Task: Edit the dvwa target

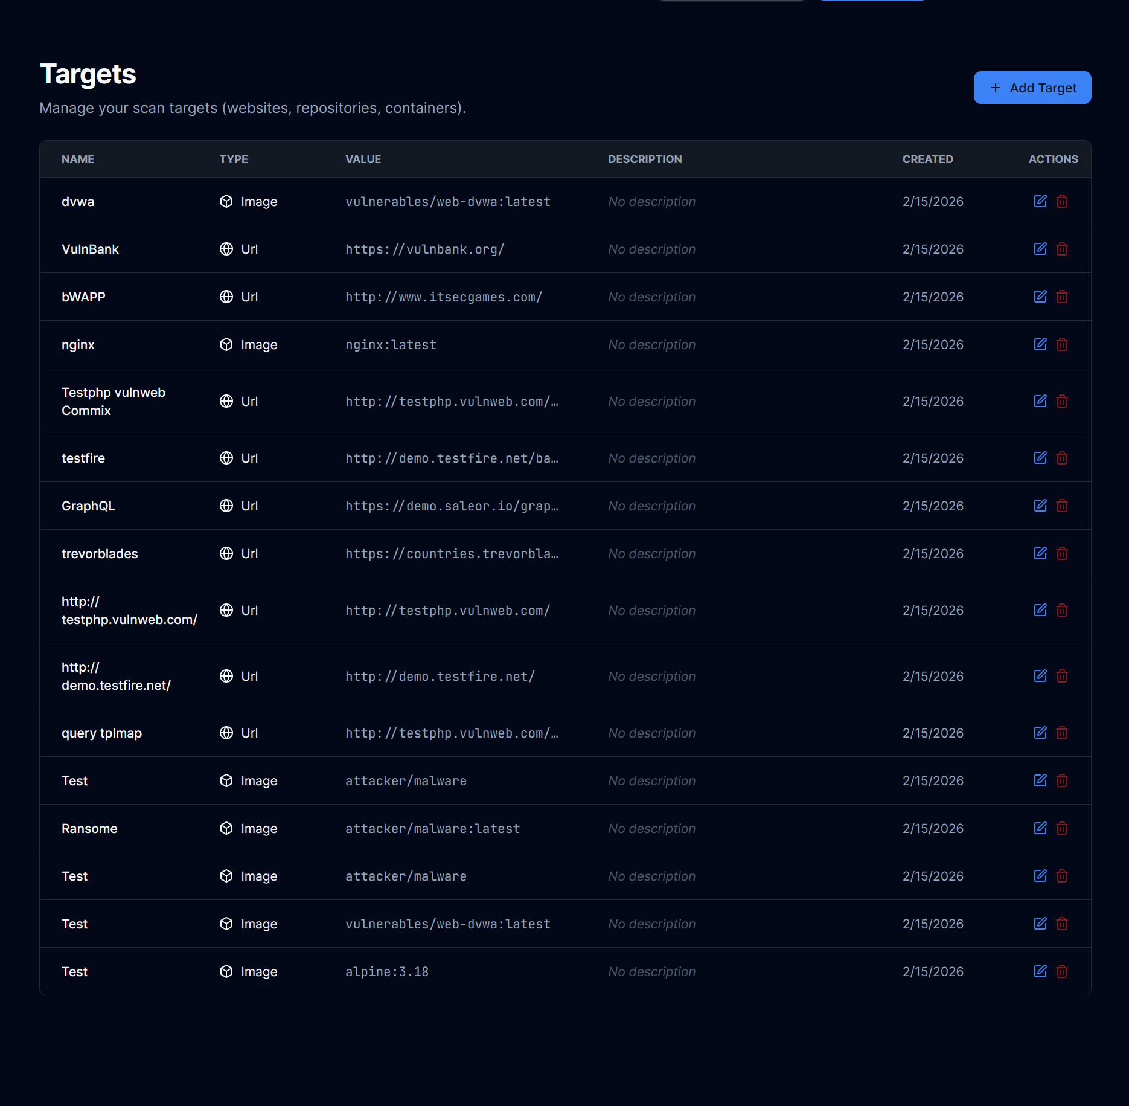Action: 1040,201
